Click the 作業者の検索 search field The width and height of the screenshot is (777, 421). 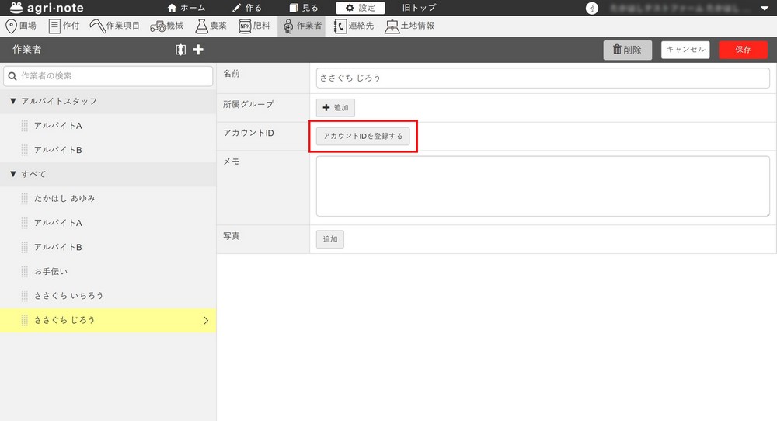point(109,76)
